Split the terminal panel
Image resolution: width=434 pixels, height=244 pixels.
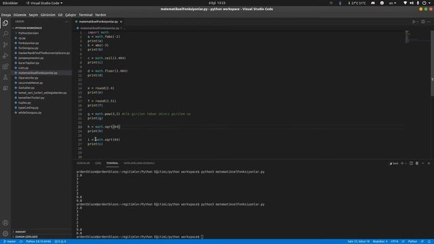tap(411, 163)
